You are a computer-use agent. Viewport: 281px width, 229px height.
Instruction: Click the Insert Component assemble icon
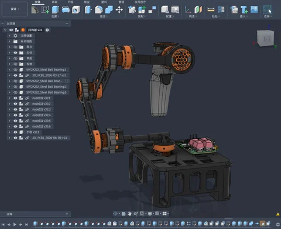[x=132, y=9]
